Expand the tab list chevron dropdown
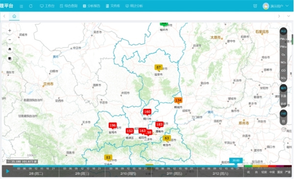294x179 pixels. 289,16
